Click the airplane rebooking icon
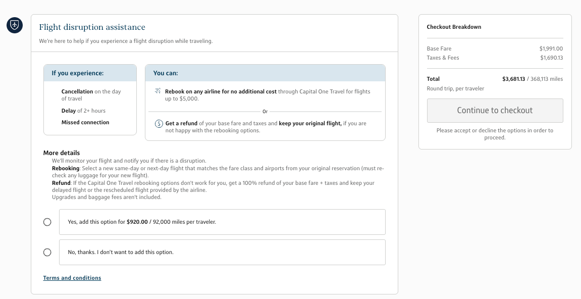The image size is (581, 299). pos(157,91)
